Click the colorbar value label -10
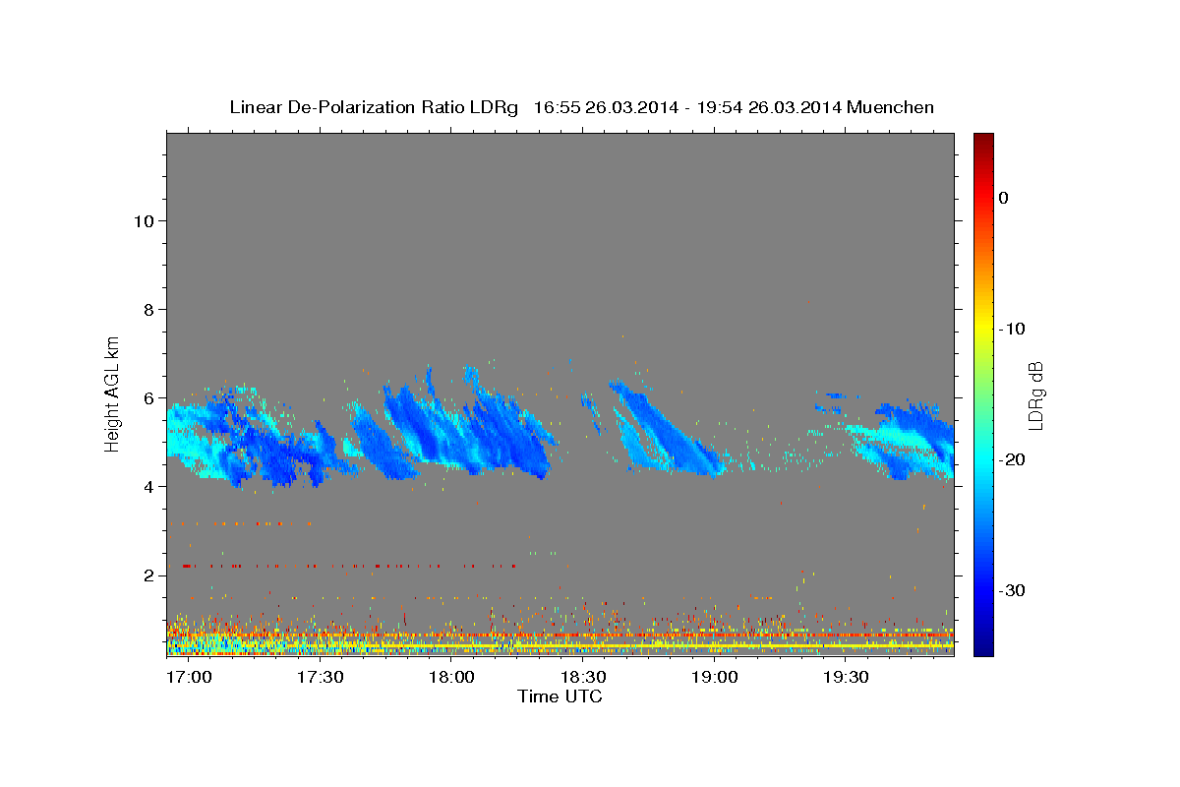This screenshot has height=787, width=1180. tap(1013, 329)
